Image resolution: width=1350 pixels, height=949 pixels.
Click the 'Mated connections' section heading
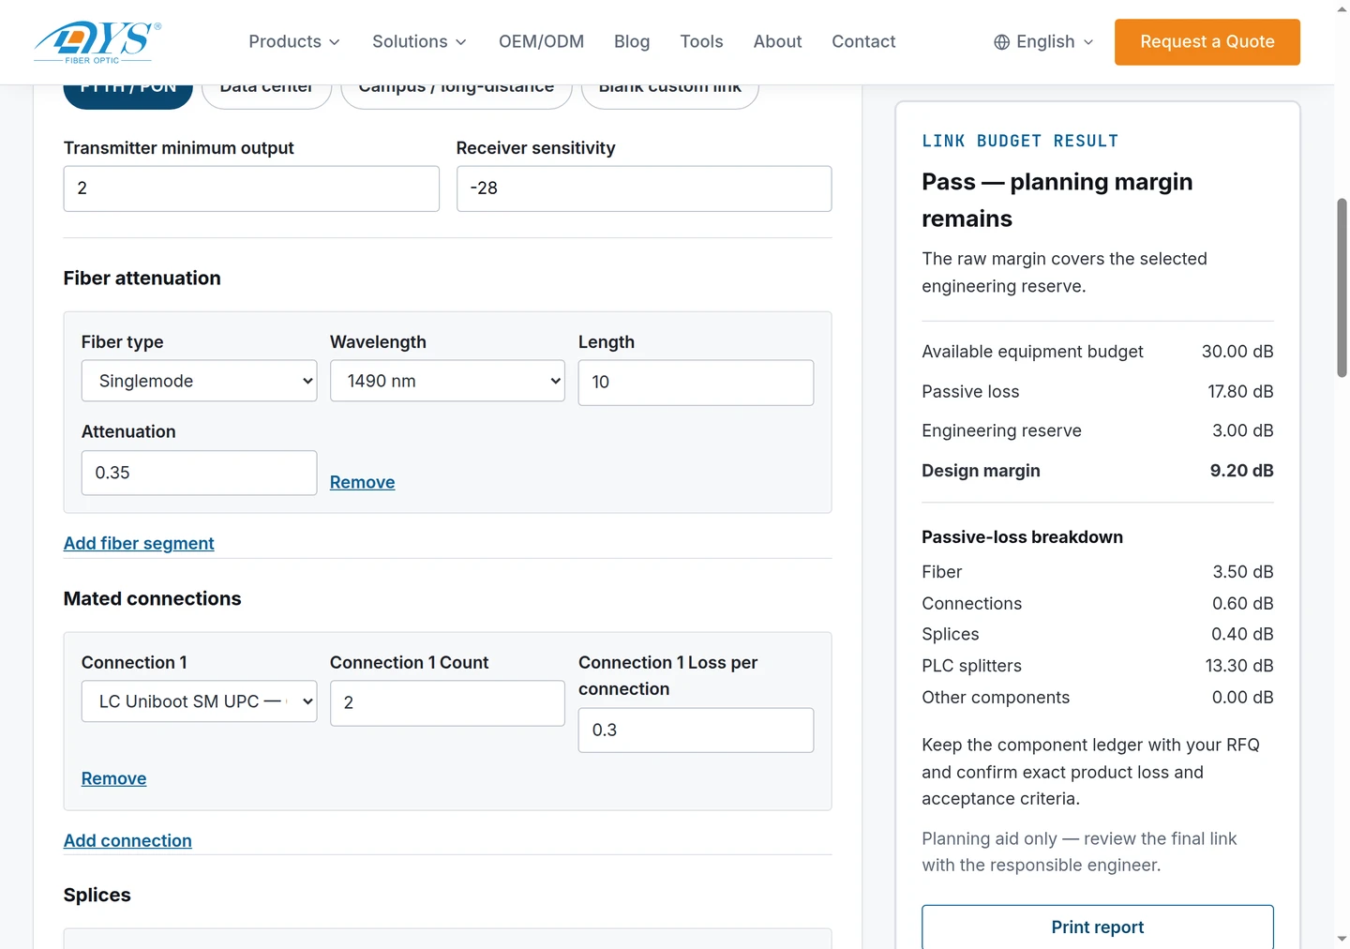[152, 598]
